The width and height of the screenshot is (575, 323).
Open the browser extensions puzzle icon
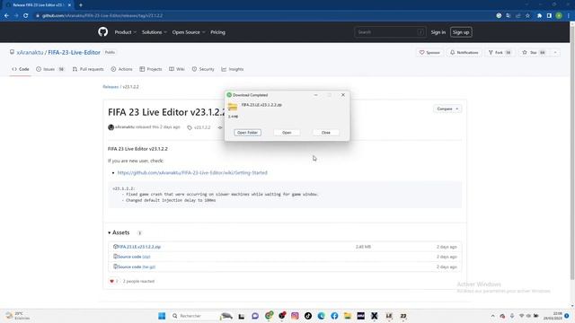539,16
